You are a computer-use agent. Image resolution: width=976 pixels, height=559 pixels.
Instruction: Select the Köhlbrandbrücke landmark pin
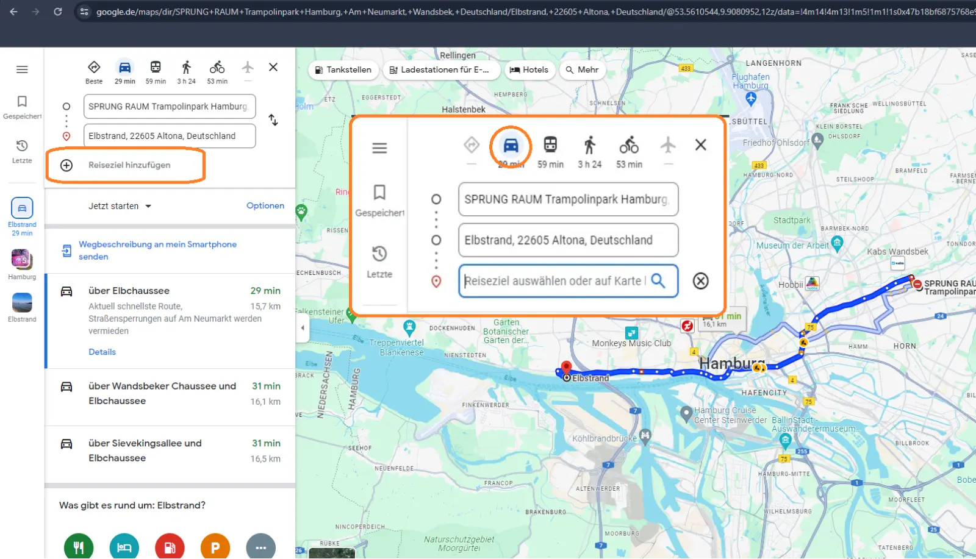click(x=645, y=435)
